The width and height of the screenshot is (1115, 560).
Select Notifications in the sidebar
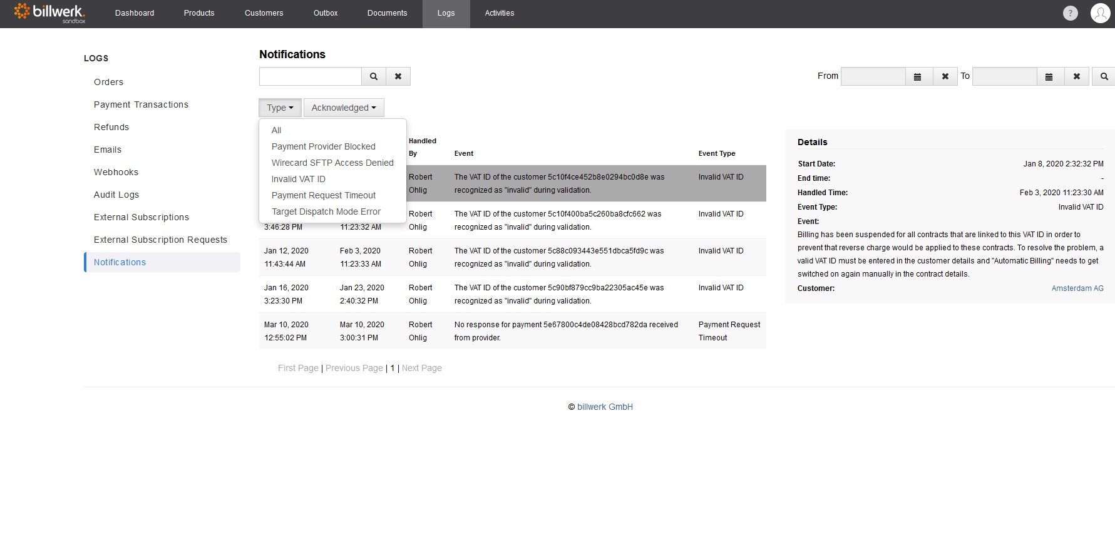tap(162, 262)
